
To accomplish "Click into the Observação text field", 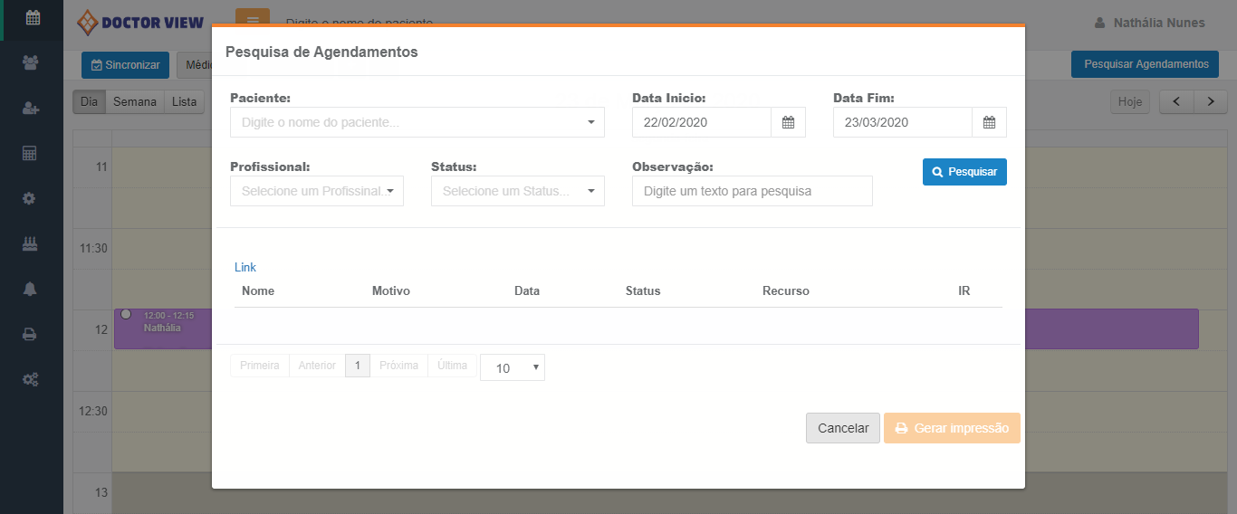I will (752, 191).
